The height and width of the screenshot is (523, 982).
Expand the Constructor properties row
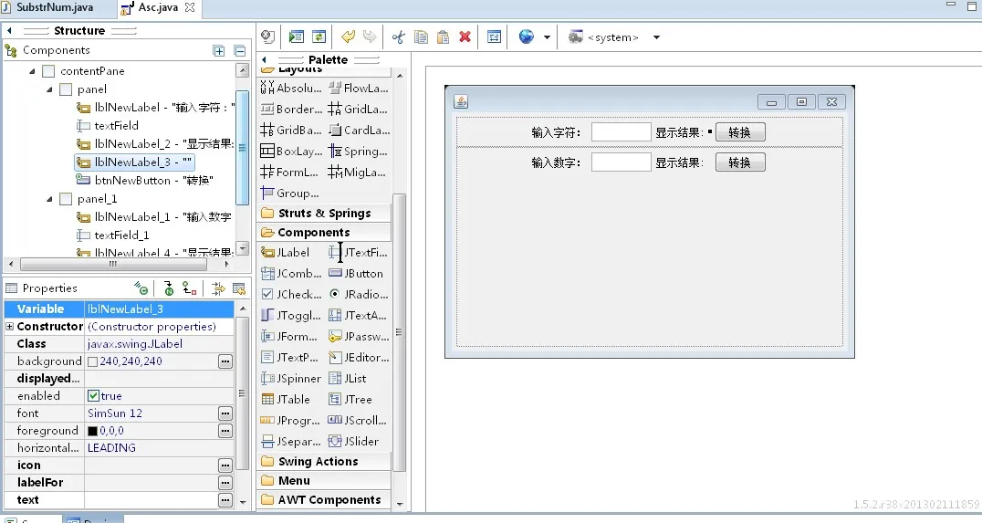10,327
